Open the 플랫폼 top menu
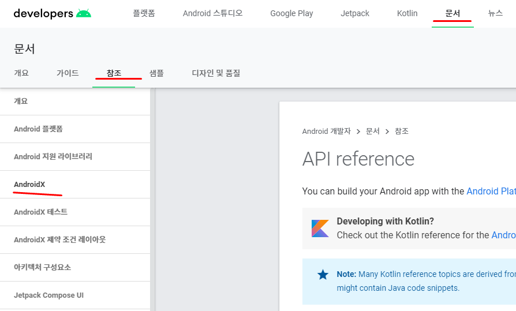This screenshot has width=516, height=311. coord(144,13)
